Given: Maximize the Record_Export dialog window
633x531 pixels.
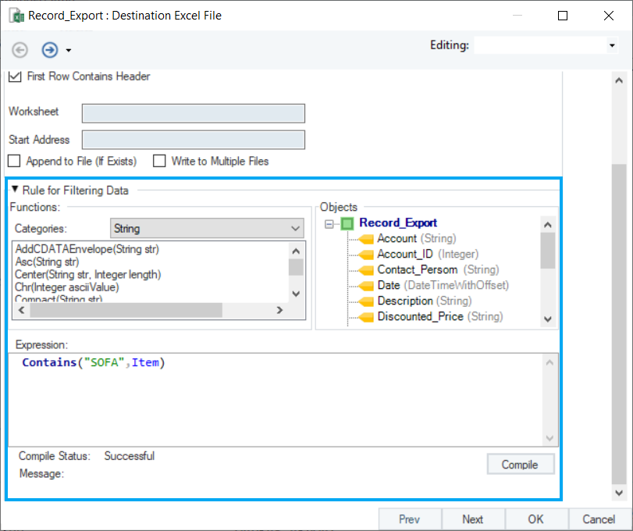Looking at the screenshot, I should [x=563, y=16].
